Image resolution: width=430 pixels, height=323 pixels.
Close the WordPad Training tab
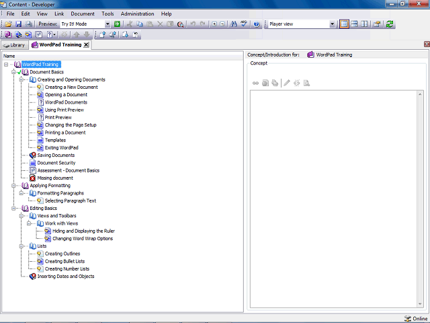click(x=86, y=45)
